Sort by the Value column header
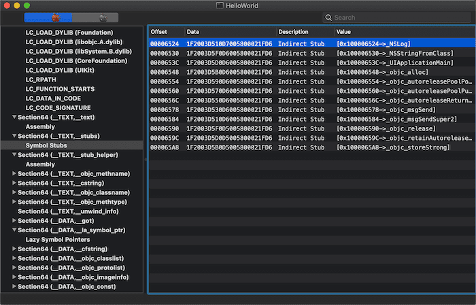Viewport: 476px width, 305px height. click(x=405, y=32)
